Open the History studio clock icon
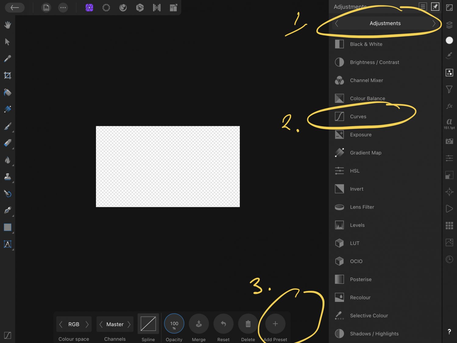457x343 pixels. pyautogui.click(x=449, y=259)
